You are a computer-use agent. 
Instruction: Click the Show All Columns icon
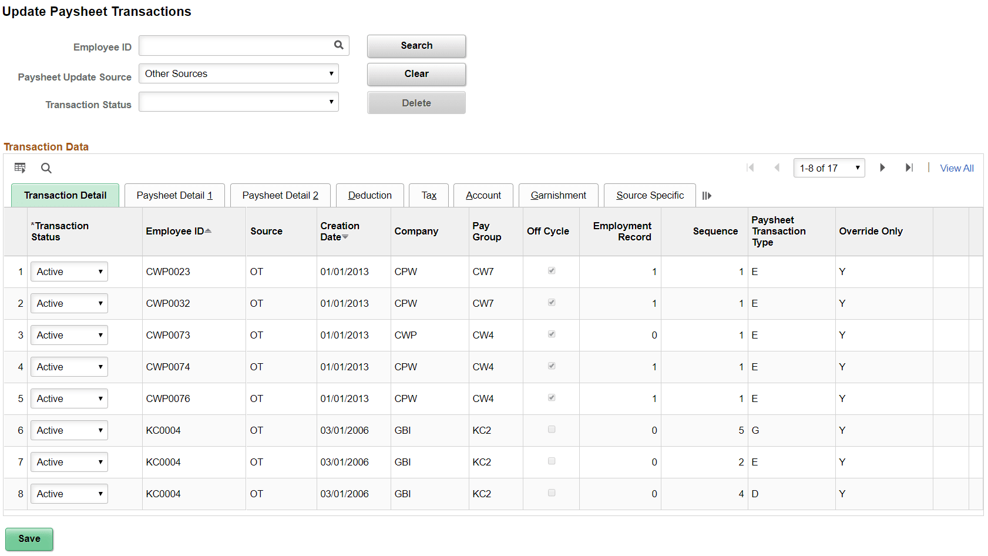(707, 195)
